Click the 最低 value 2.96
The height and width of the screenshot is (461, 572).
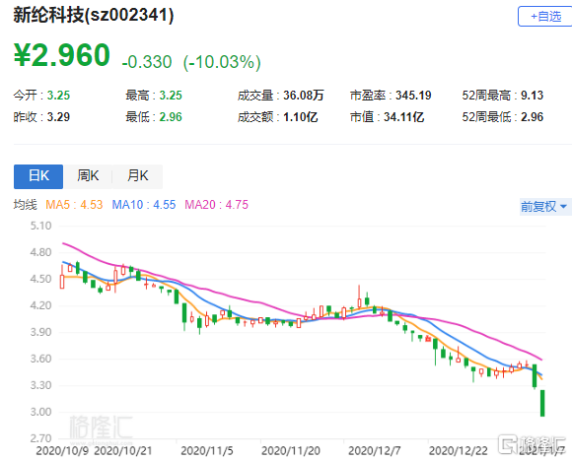(171, 117)
